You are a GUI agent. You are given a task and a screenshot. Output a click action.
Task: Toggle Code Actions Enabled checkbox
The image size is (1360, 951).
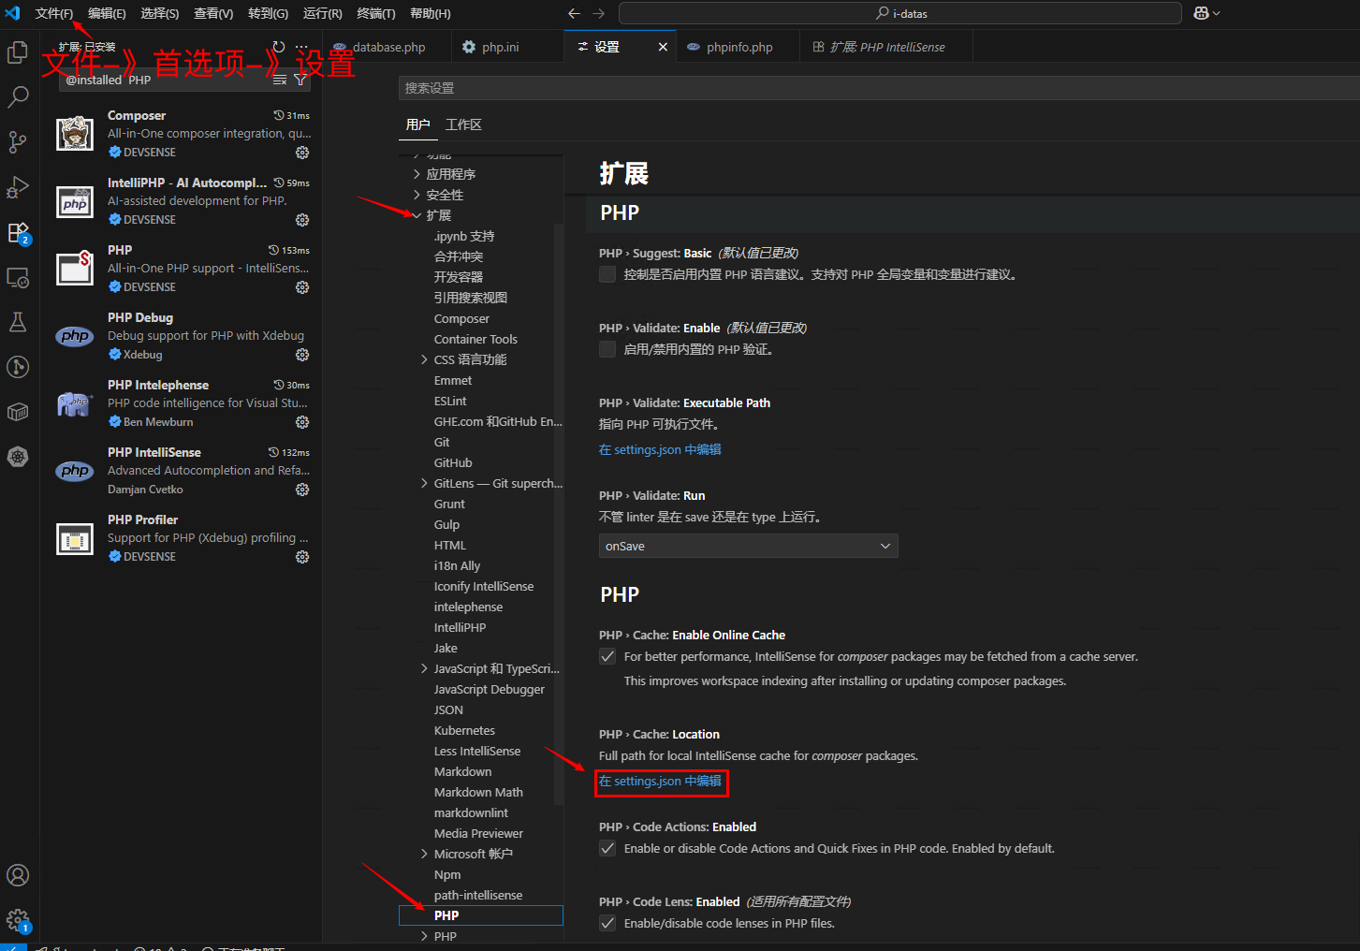[607, 848]
